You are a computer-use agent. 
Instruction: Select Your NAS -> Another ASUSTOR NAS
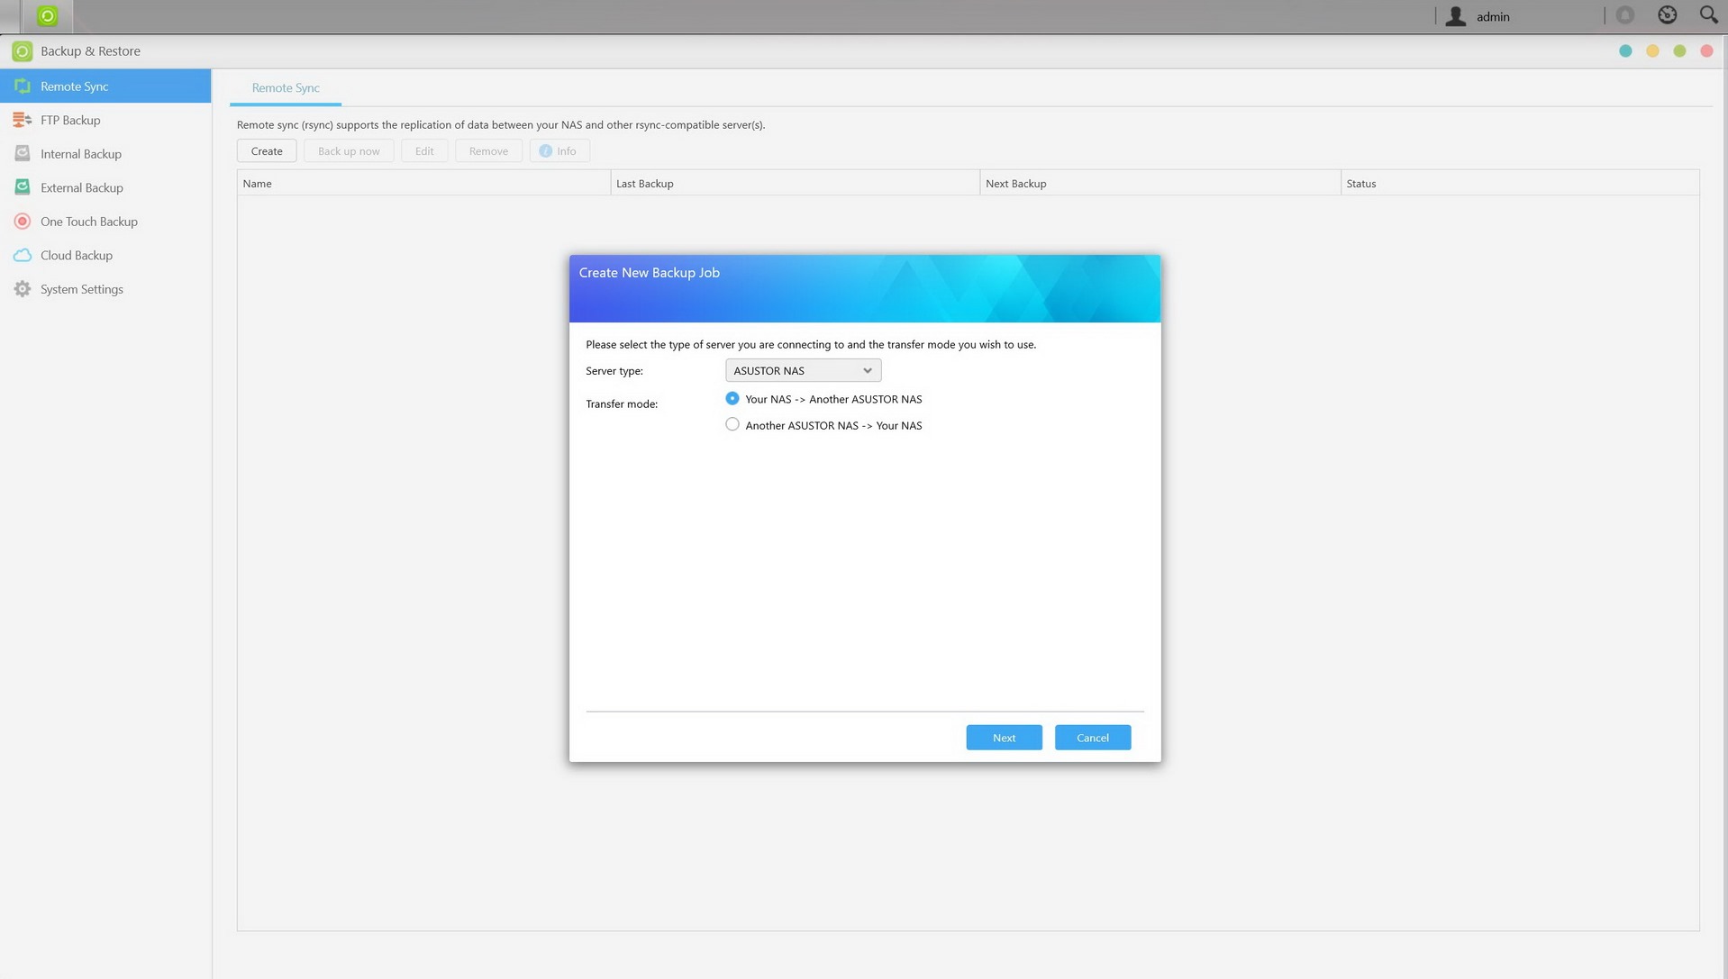(732, 398)
